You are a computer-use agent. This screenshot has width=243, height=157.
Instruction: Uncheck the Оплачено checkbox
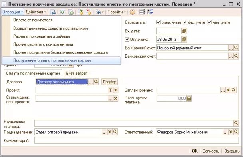(x=127, y=39)
